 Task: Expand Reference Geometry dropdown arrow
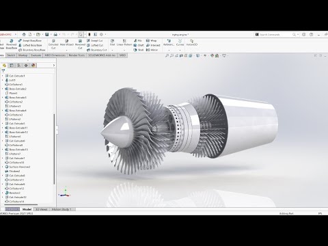point(169,50)
